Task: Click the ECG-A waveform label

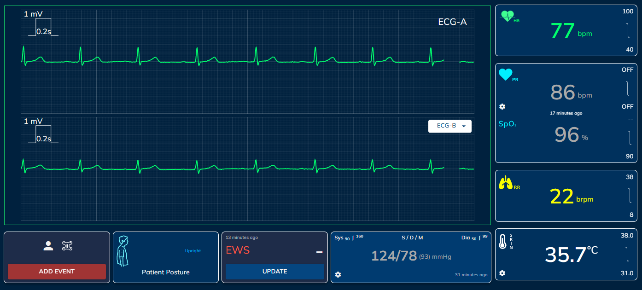Action: point(452,22)
